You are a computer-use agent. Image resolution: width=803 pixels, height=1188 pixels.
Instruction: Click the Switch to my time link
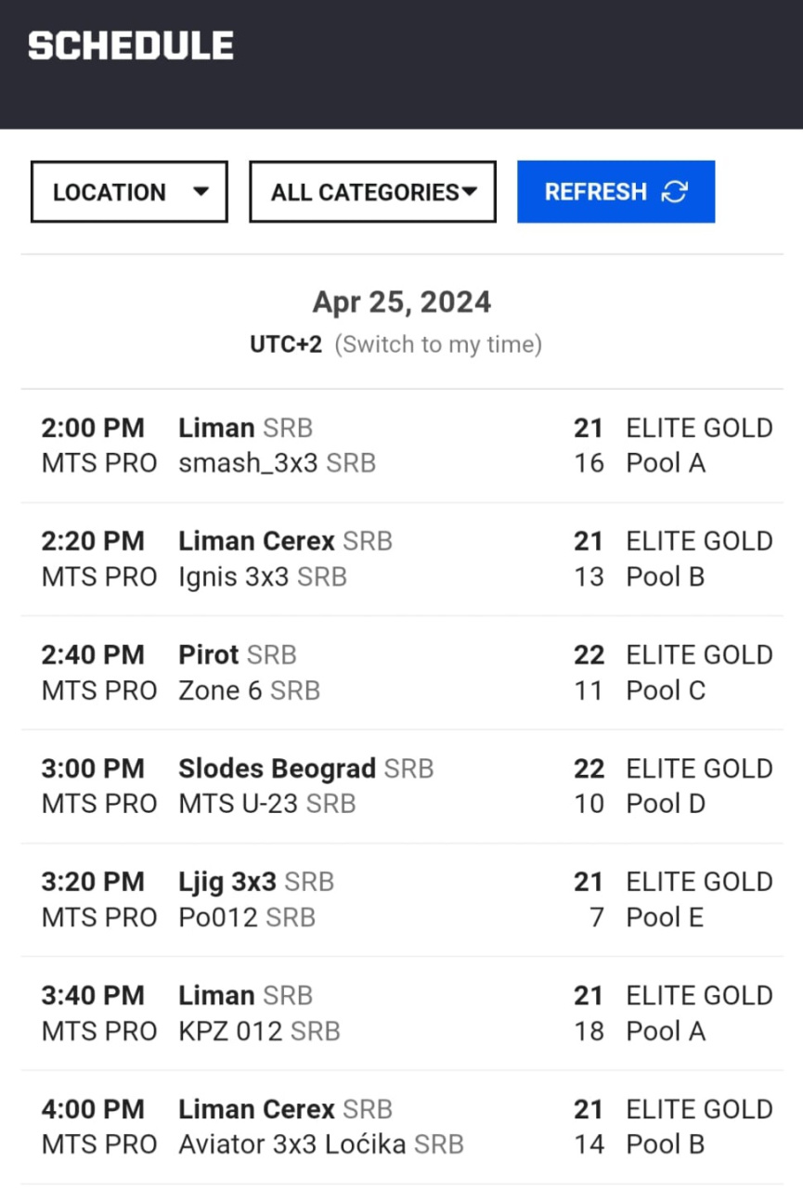[x=438, y=344]
